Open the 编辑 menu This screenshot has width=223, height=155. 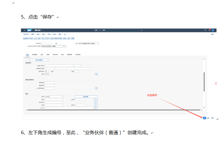click(33, 34)
